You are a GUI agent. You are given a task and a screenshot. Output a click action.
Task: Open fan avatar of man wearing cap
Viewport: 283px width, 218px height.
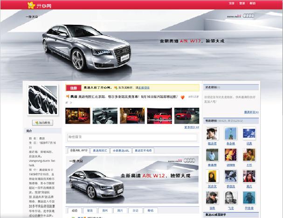coord(212,198)
